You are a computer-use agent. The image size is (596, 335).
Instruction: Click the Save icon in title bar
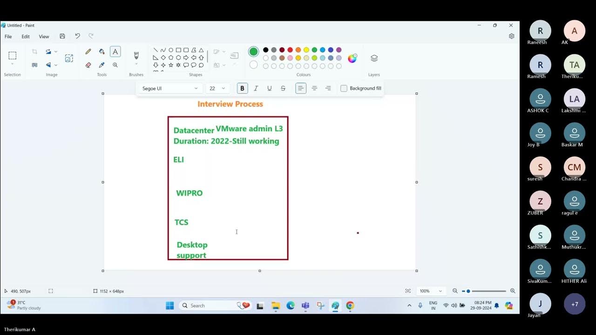coord(62,36)
